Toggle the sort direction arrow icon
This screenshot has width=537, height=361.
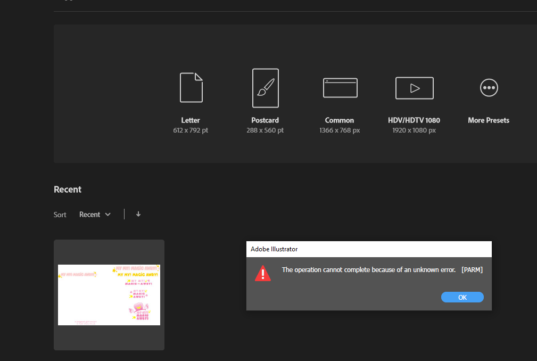tap(138, 214)
